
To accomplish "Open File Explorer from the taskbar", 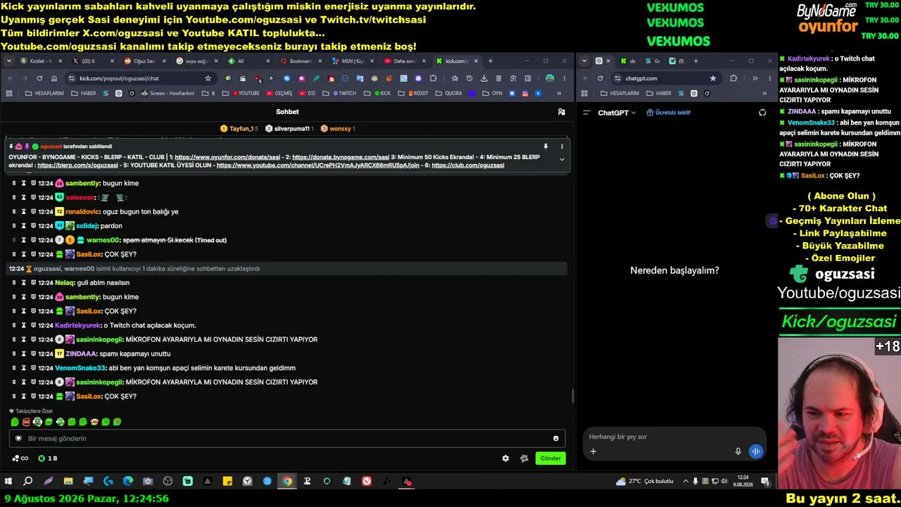I will coord(68,482).
